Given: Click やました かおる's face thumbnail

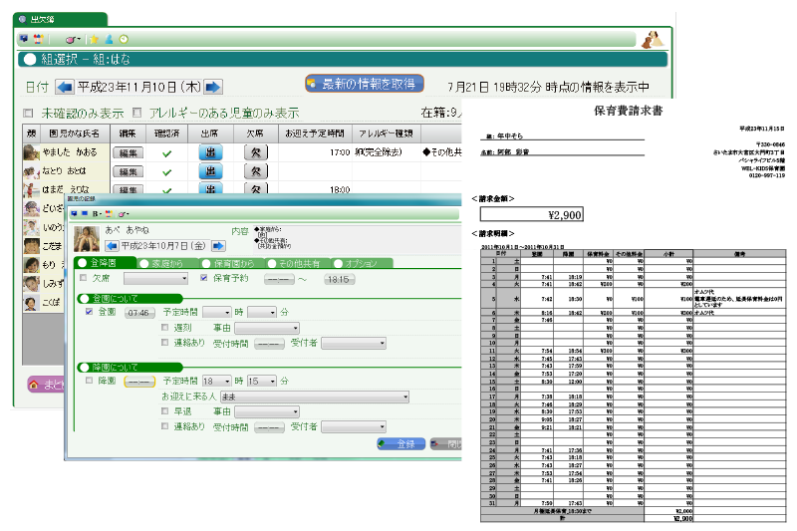Looking at the screenshot, I should (x=32, y=152).
